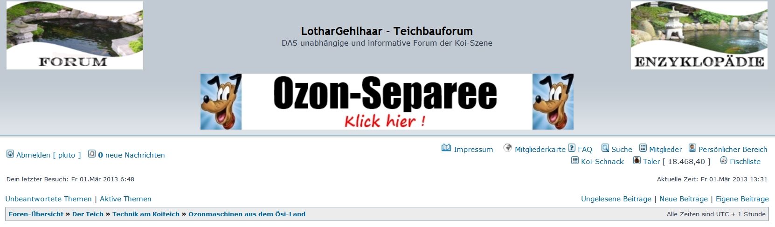Click the Suche magnifier icon
Screen dimensions: 775x227
(x=605, y=148)
